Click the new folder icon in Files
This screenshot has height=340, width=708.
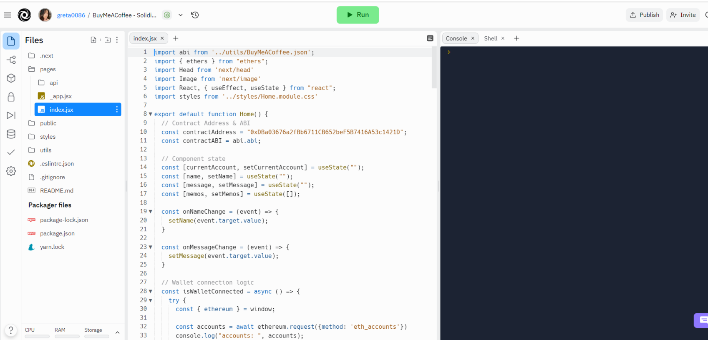108,40
